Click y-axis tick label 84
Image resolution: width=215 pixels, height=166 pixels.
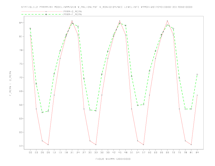coord(21,23)
